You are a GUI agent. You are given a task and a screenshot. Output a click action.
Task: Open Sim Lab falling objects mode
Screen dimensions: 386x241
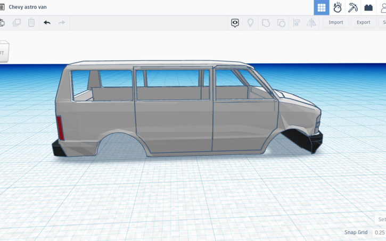tap(337, 7)
